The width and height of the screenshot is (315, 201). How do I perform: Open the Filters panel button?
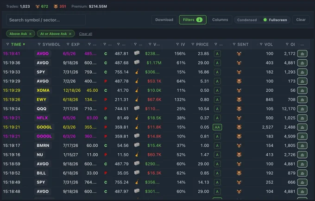(x=192, y=19)
